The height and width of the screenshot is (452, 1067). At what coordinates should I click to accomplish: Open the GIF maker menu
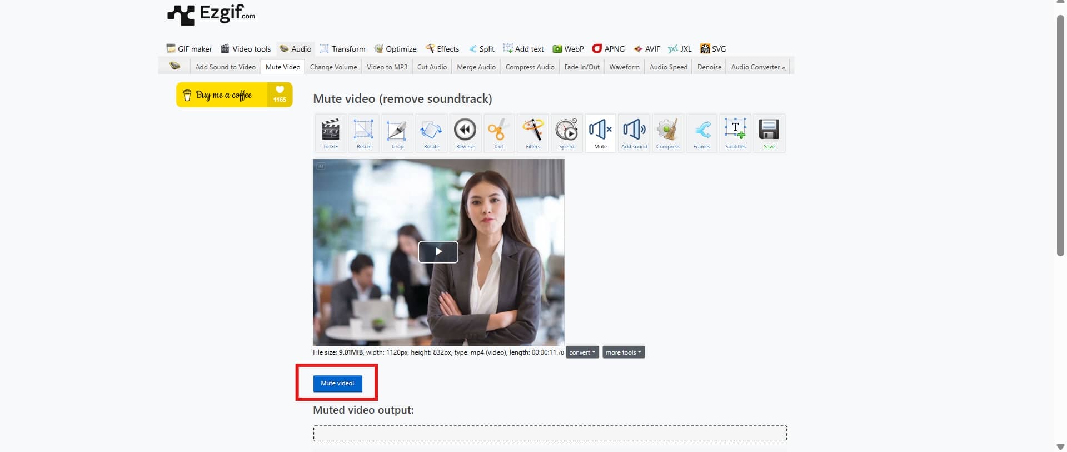(x=189, y=49)
